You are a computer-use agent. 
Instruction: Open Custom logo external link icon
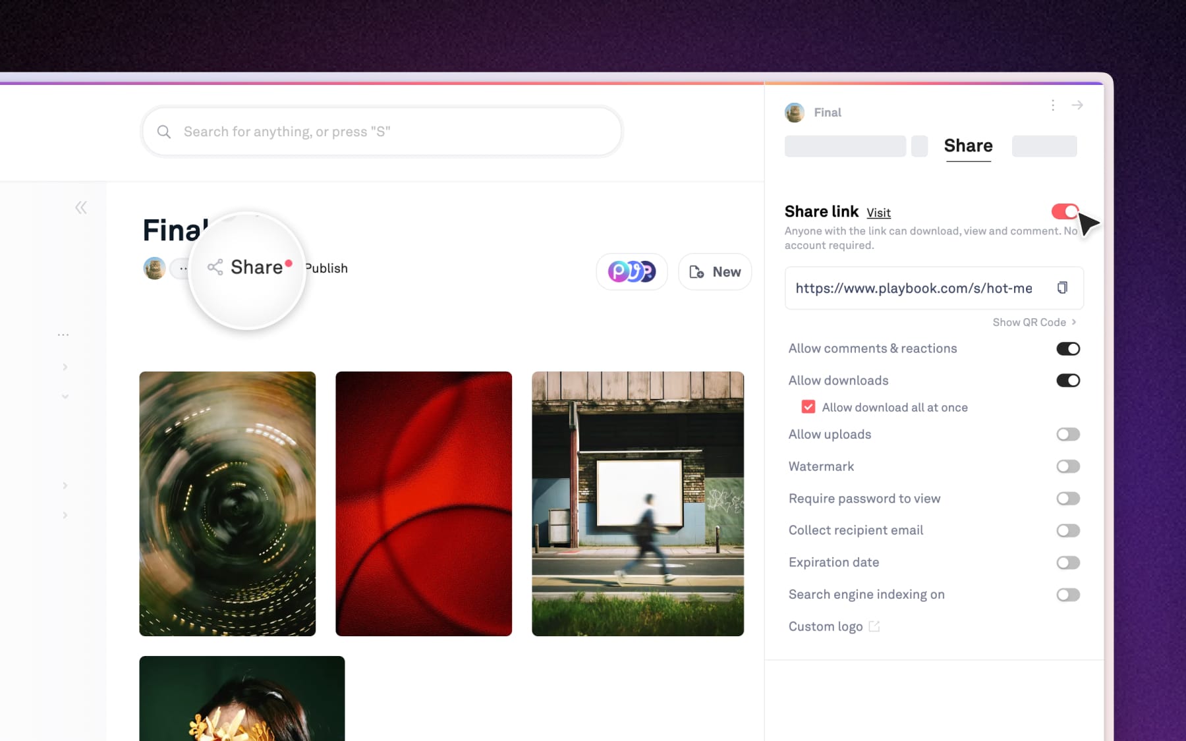(874, 626)
